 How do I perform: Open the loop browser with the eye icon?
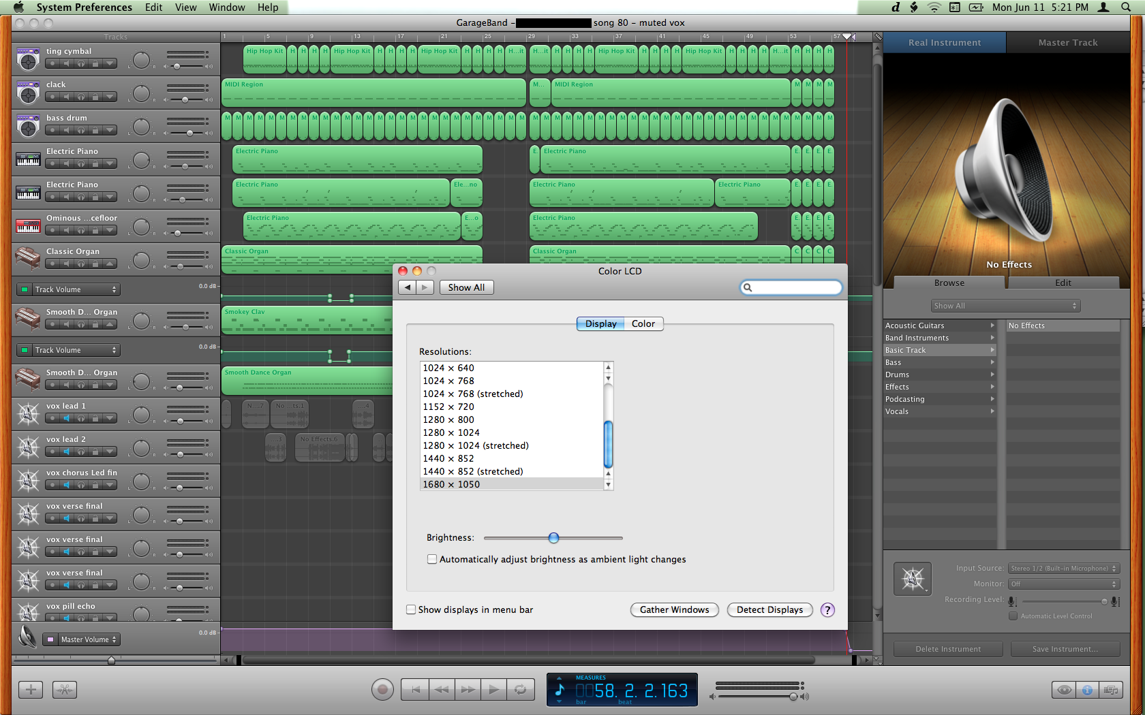(x=1064, y=690)
